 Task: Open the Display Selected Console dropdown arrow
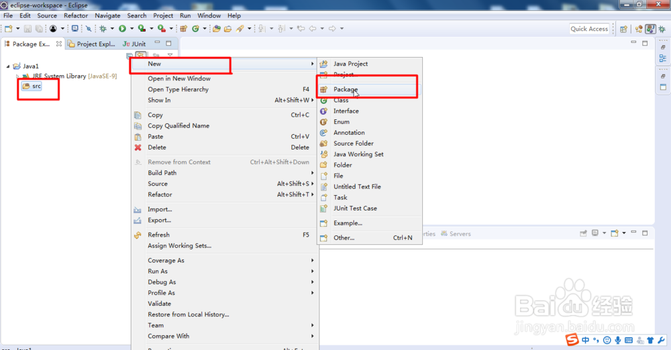coord(605,233)
